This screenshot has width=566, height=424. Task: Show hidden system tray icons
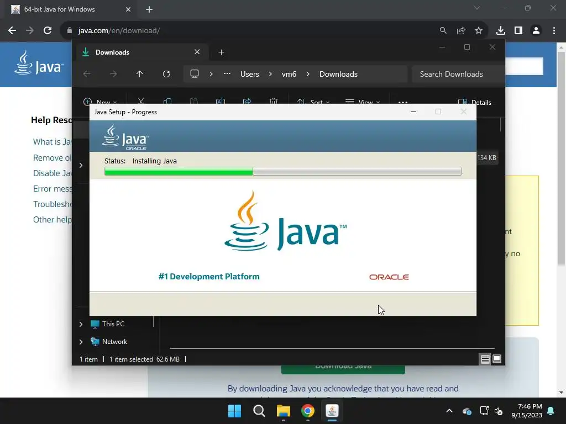[449, 411]
